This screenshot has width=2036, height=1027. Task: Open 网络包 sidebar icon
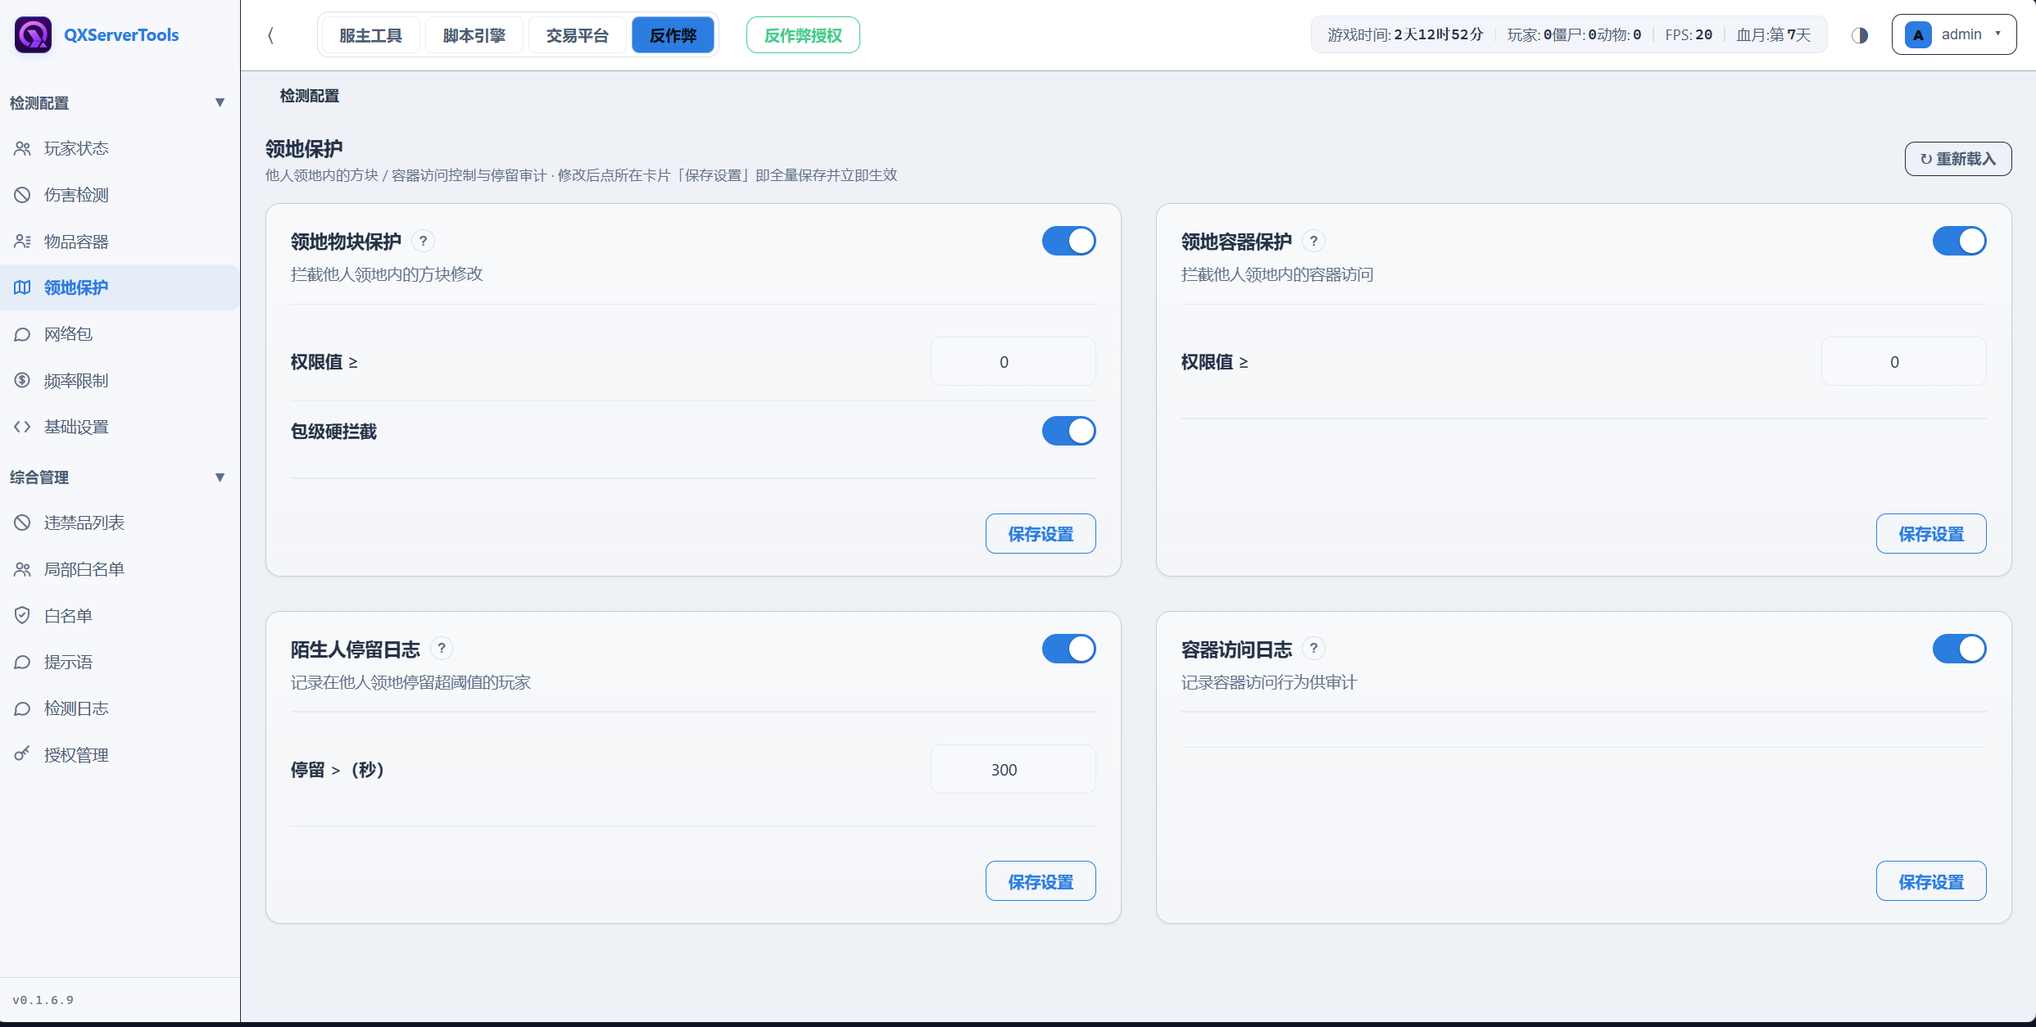[22, 334]
